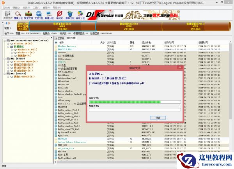This screenshot has height=169, width=234.
Task: Click the 扩展分区 extended partition icon
Action: point(12,47)
